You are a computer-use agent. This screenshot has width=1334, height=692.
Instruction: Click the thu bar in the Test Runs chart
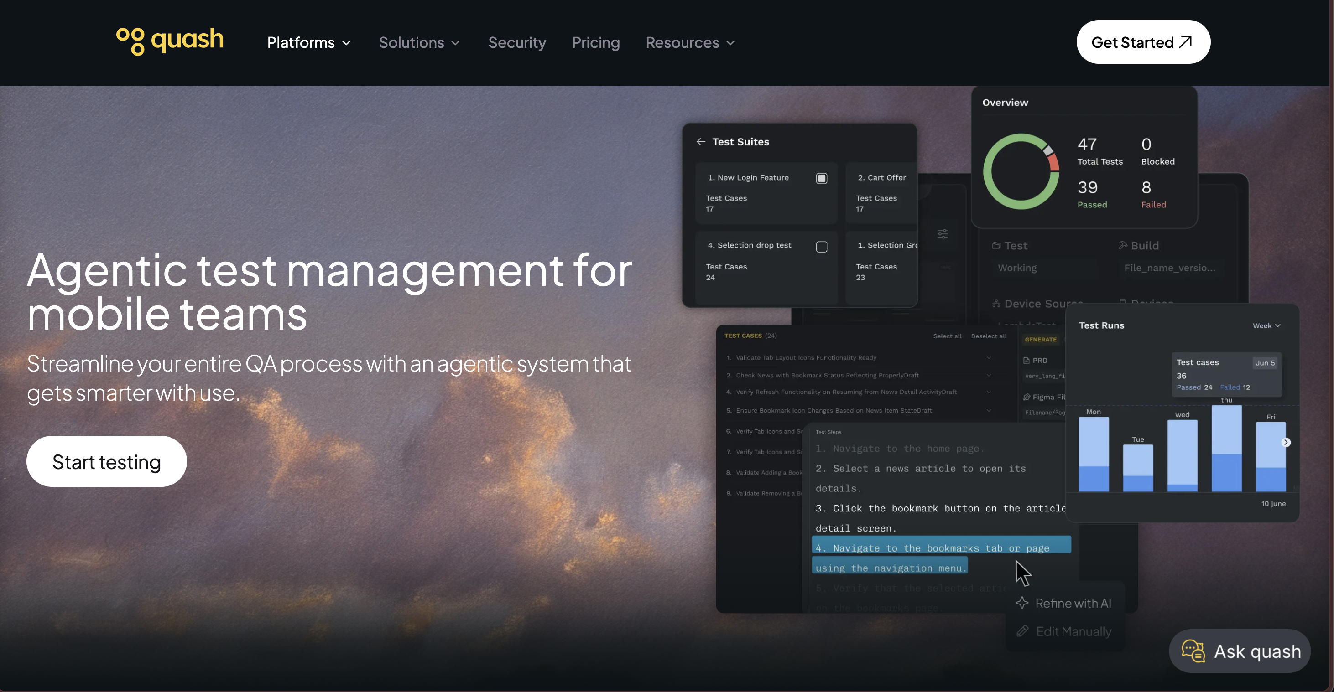[x=1226, y=448]
